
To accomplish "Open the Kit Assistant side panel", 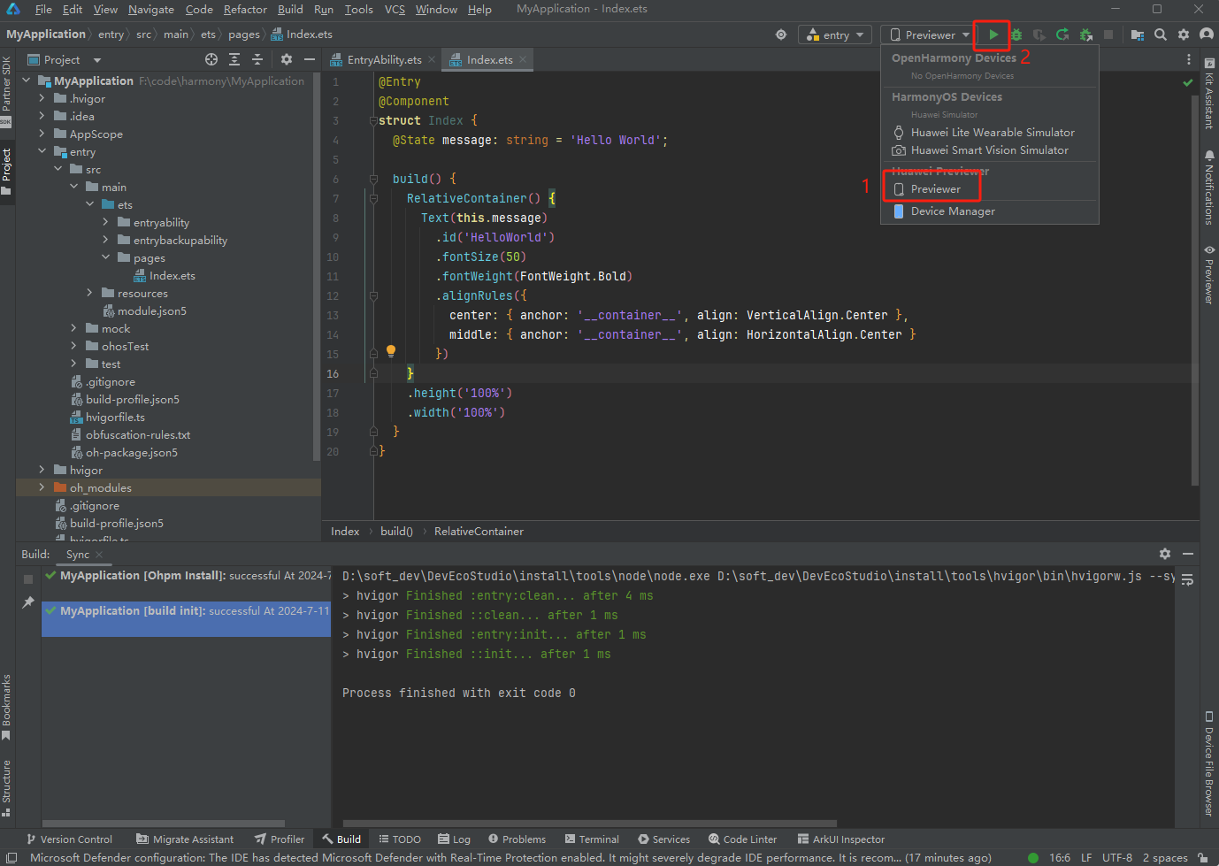I will [1209, 96].
